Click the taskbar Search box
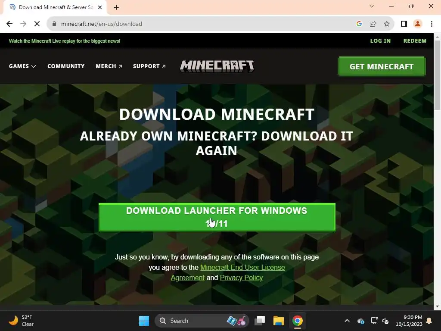 pos(202,321)
